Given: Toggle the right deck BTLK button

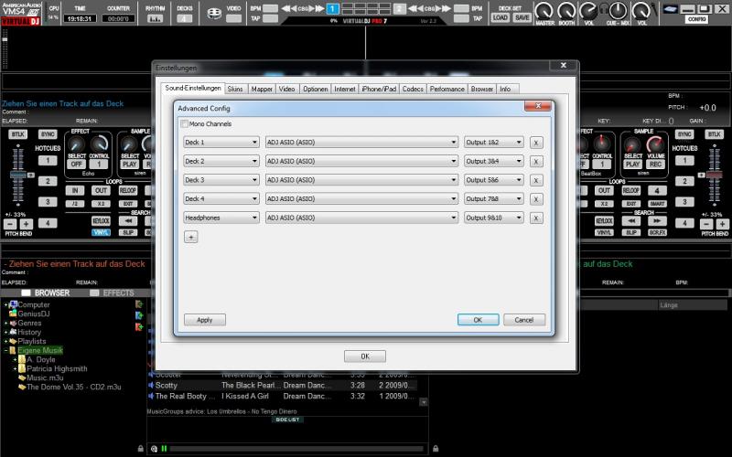Looking at the screenshot, I should click(715, 134).
